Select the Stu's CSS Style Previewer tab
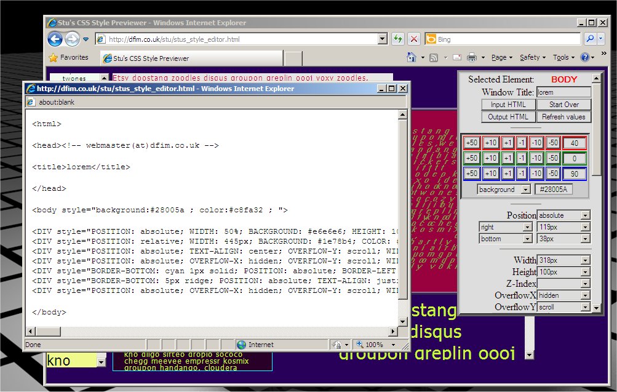Image resolution: width=617 pixels, height=392 pixels. pos(151,58)
